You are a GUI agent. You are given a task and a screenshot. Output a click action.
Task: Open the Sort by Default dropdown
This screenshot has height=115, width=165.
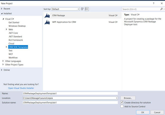tap(66, 9)
